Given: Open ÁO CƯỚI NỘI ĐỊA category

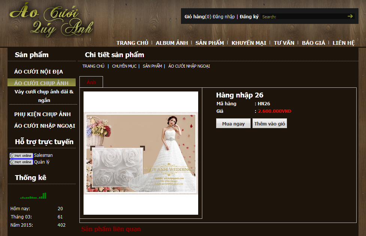Looking at the screenshot, I should (39, 72).
